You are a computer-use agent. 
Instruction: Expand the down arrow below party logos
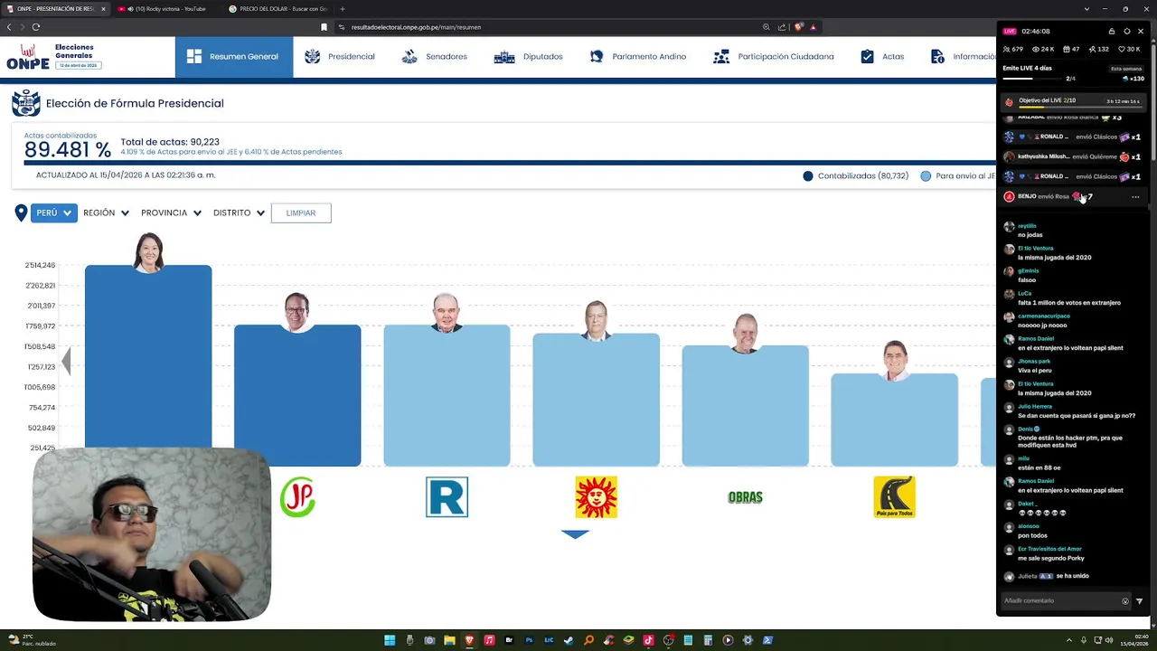click(575, 534)
